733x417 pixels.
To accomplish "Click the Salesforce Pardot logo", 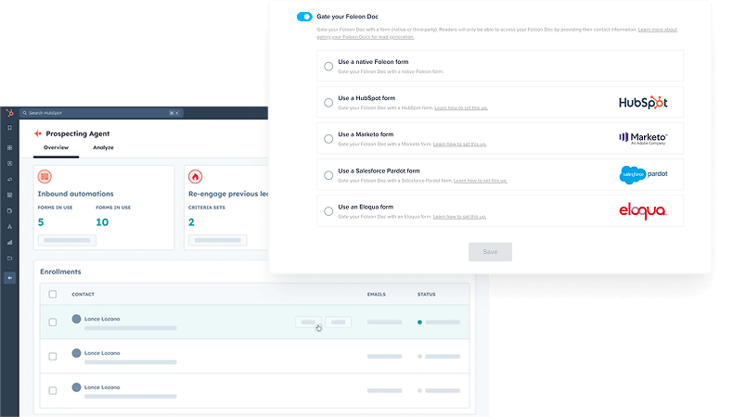I will coord(643,174).
